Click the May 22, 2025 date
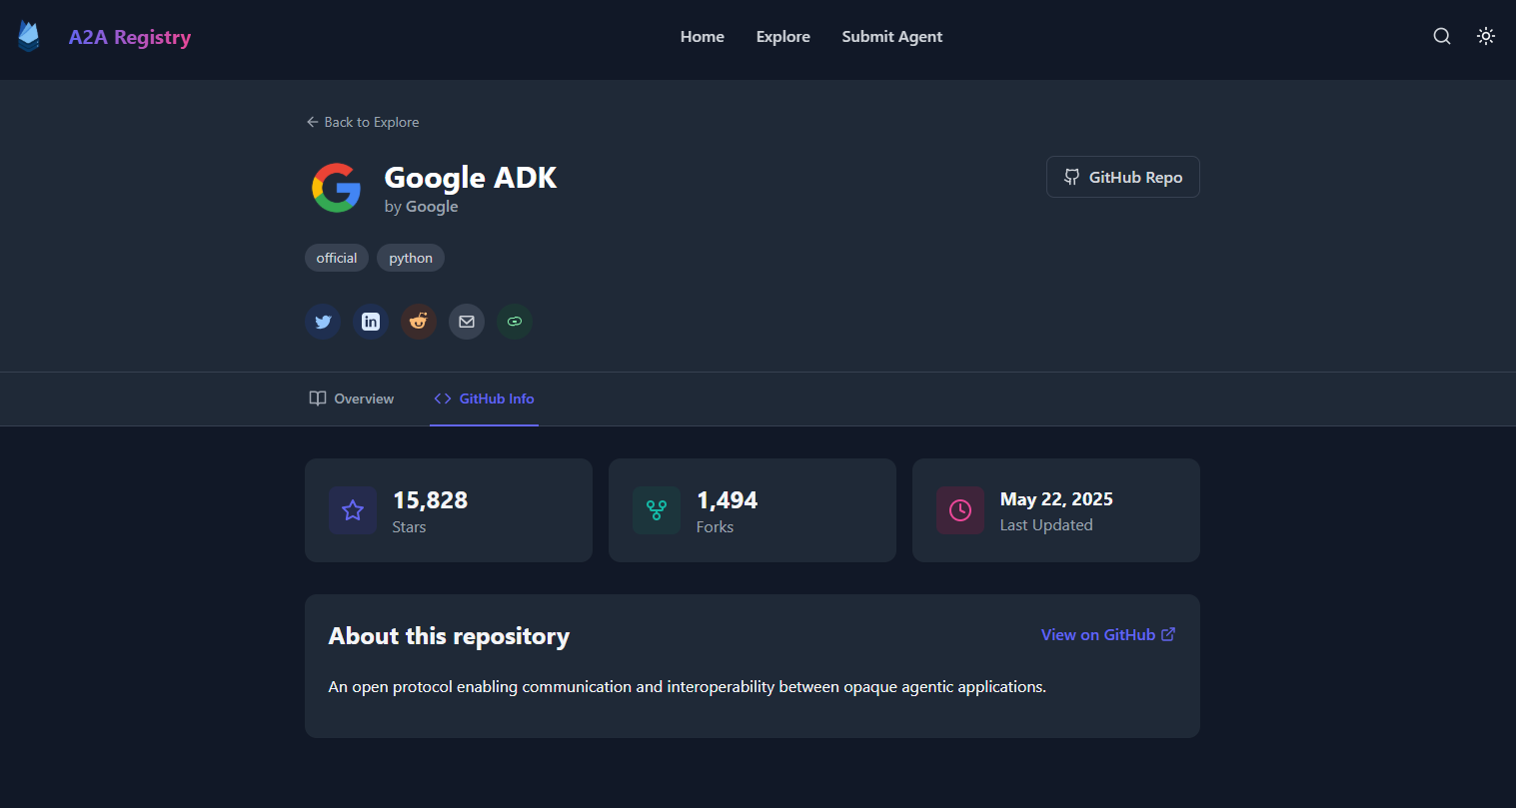Screen dimensions: 1516x808 pyautogui.click(x=1056, y=499)
